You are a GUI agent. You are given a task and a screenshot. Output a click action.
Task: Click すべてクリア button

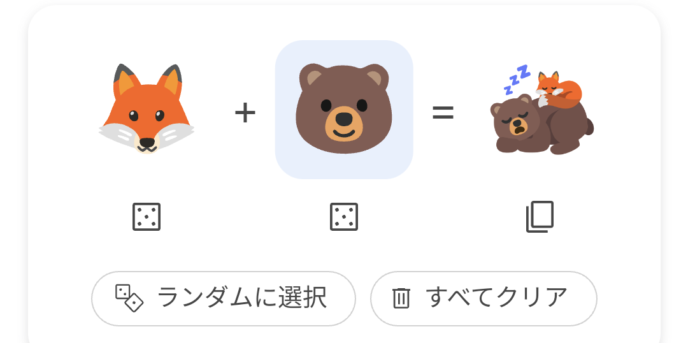coord(484,298)
